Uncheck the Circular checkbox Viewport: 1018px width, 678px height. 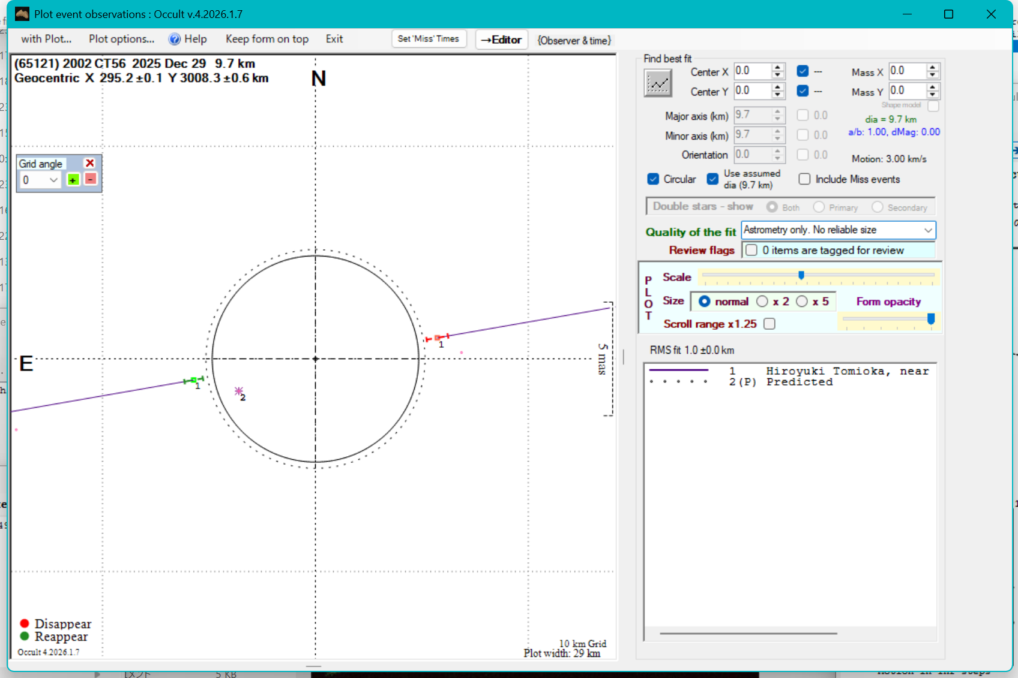point(653,179)
